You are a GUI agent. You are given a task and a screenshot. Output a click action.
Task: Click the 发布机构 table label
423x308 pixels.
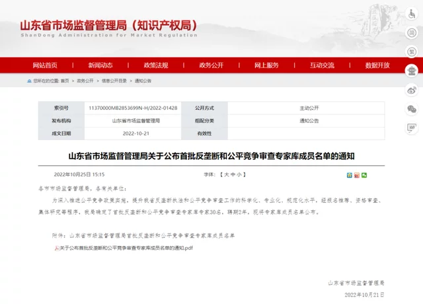(x=61, y=121)
